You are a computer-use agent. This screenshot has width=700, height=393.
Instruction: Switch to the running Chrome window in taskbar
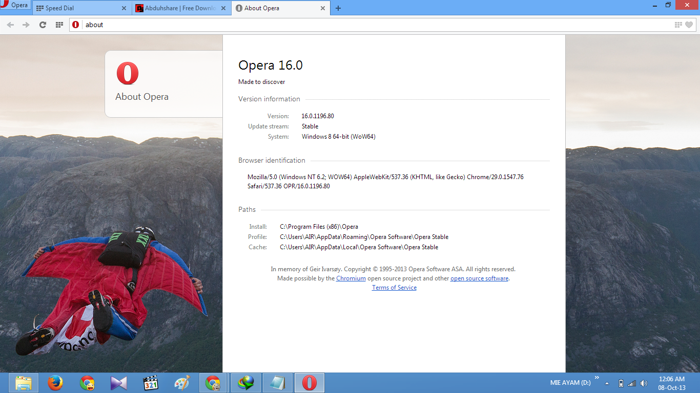coord(213,383)
